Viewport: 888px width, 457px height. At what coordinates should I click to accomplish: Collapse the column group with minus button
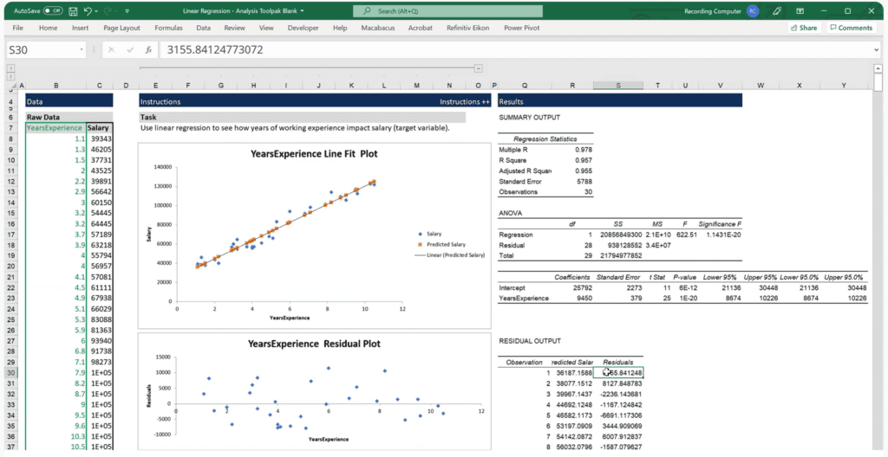[479, 68]
